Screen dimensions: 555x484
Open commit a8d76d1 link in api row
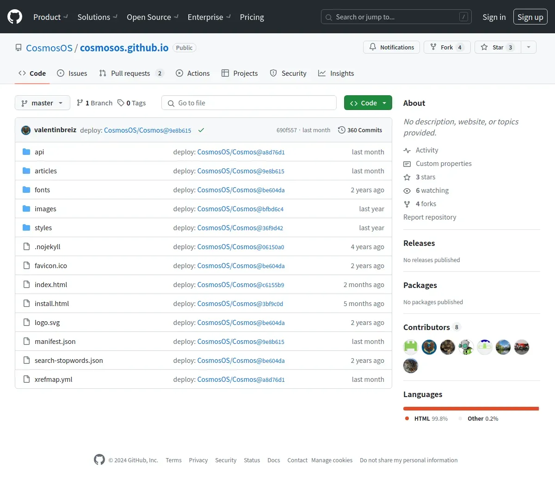coord(241,152)
